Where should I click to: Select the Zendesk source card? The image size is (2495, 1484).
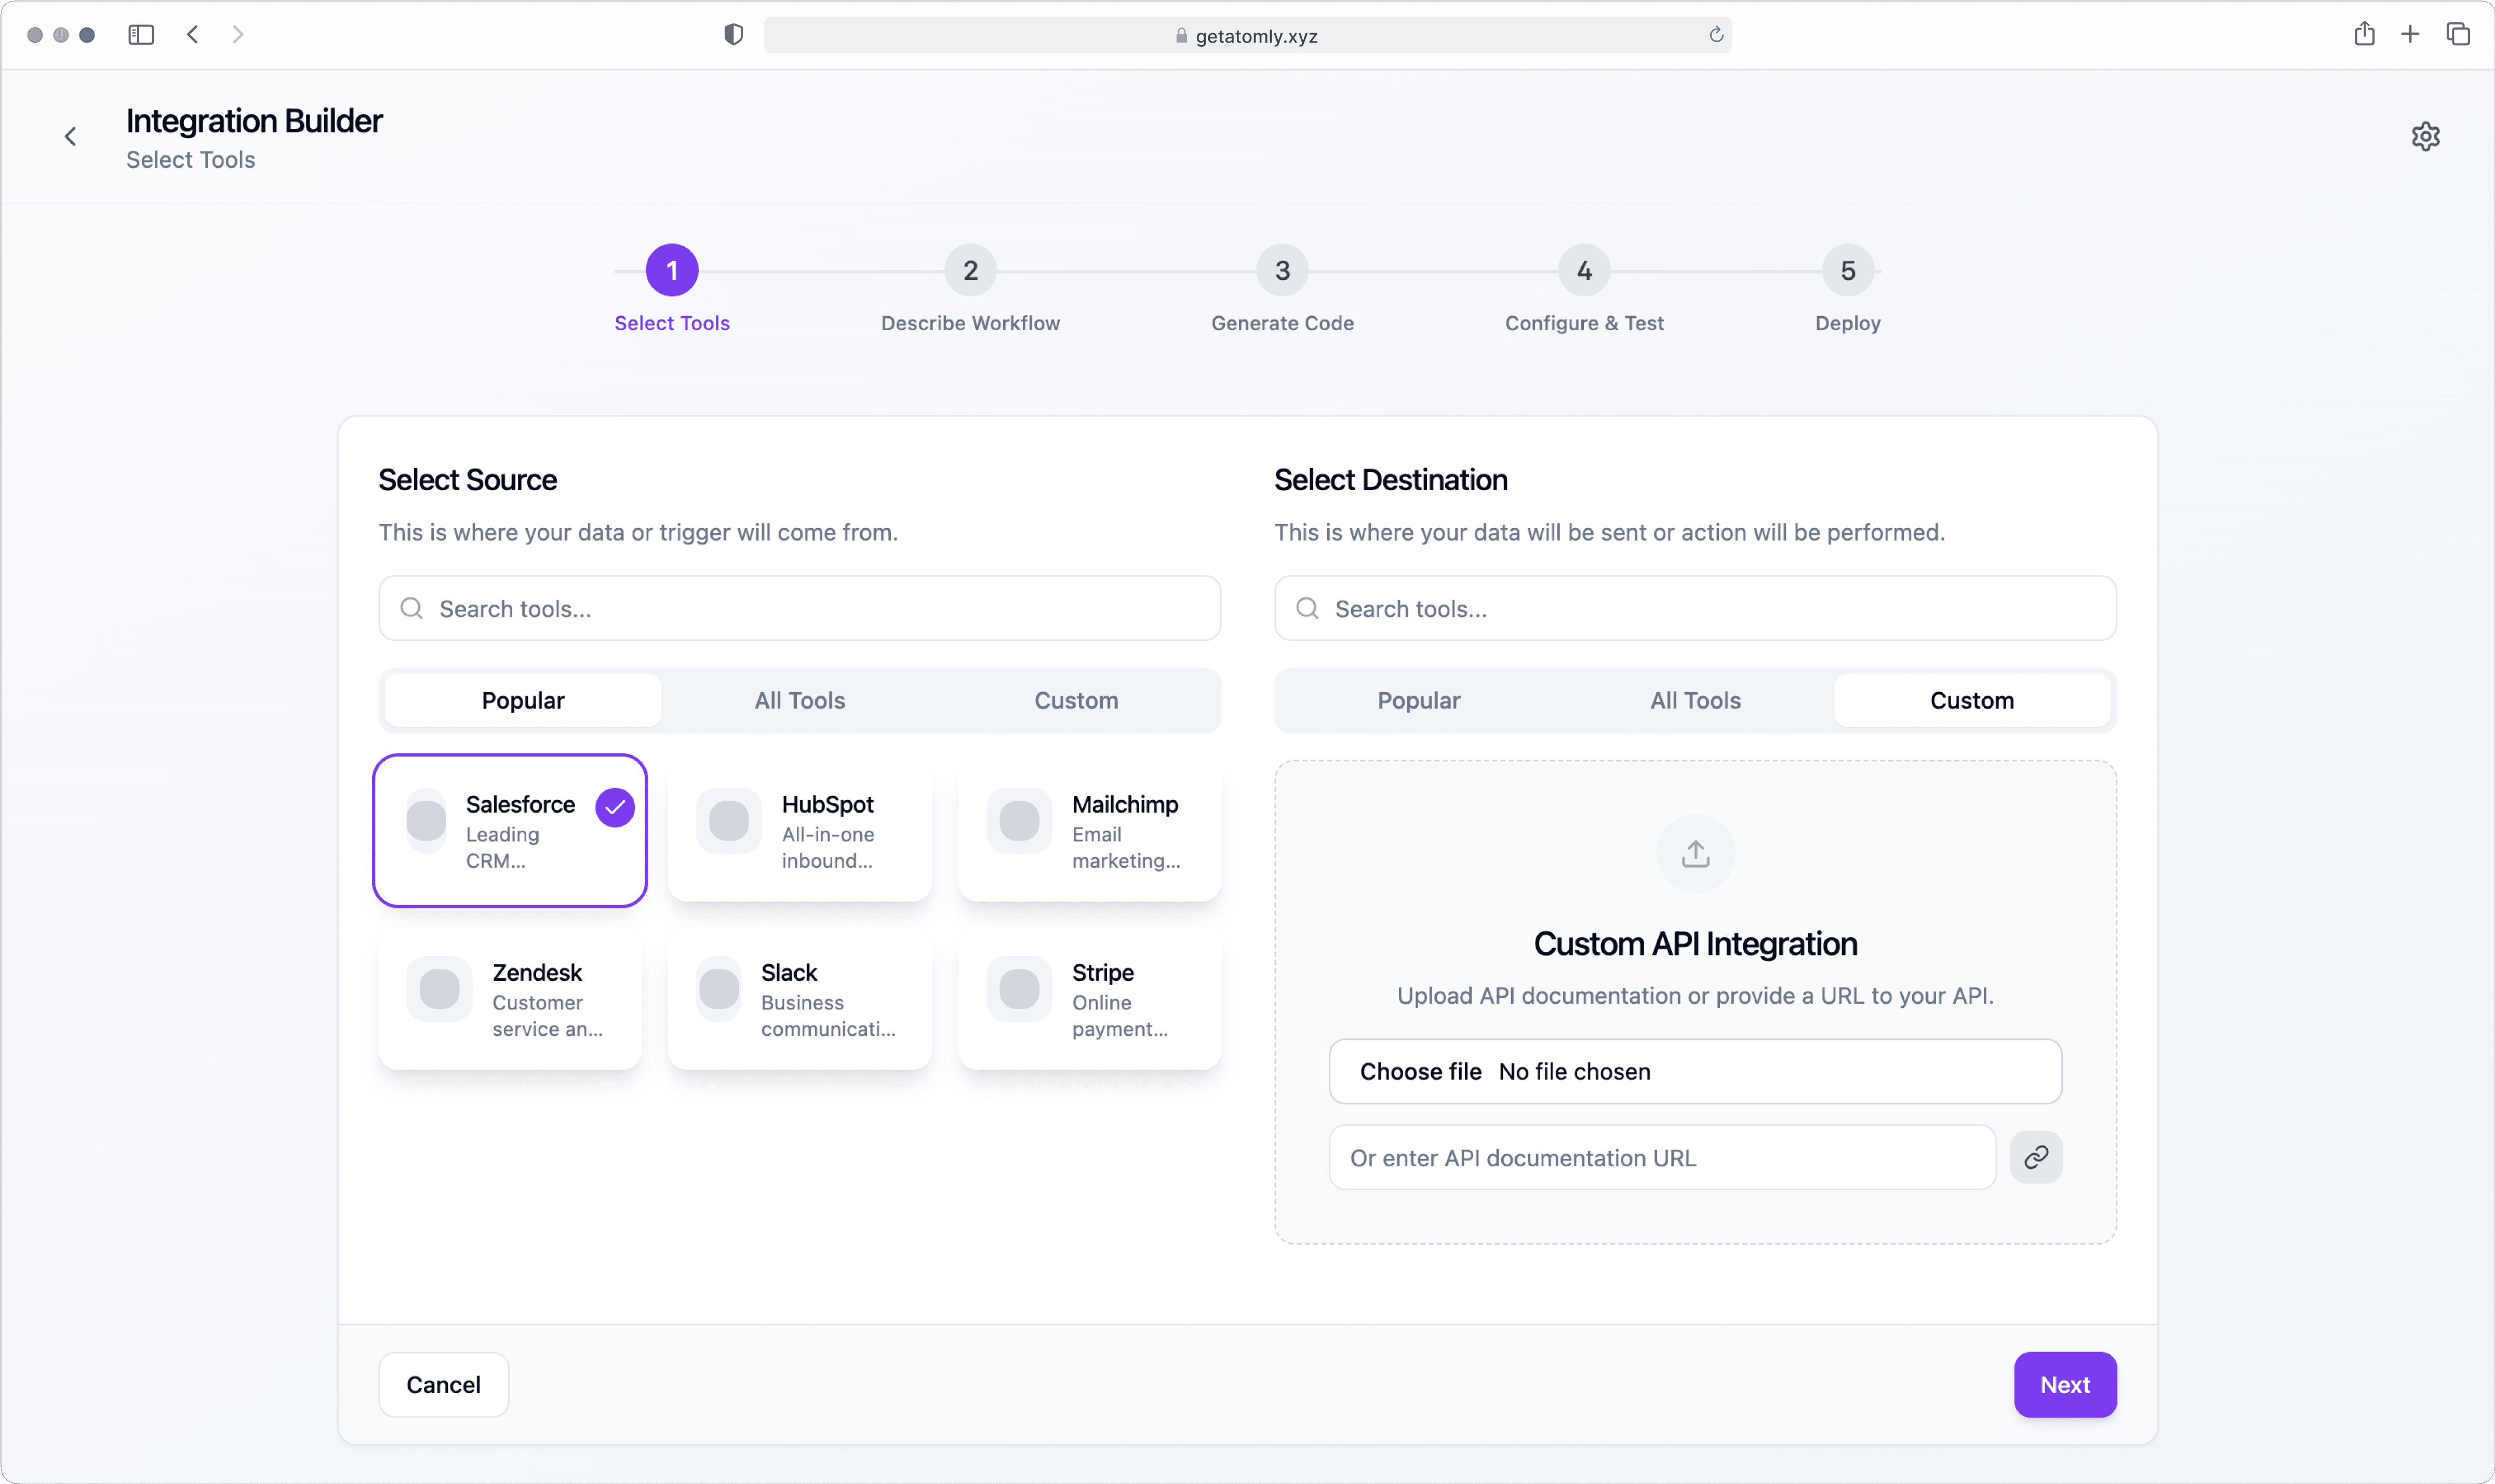pos(510,999)
